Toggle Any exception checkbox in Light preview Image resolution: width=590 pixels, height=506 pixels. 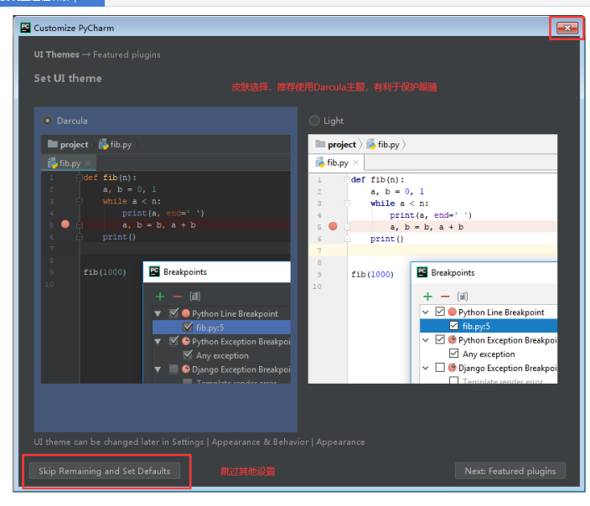click(x=453, y=354)
